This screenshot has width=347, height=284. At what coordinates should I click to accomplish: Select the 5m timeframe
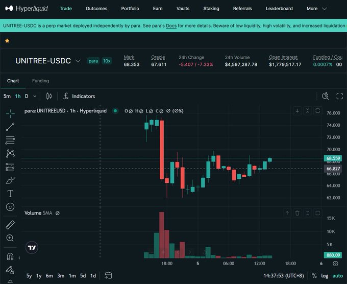(7, 96)
